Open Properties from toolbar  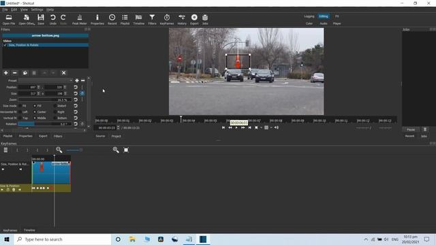(x=97, y=20)
